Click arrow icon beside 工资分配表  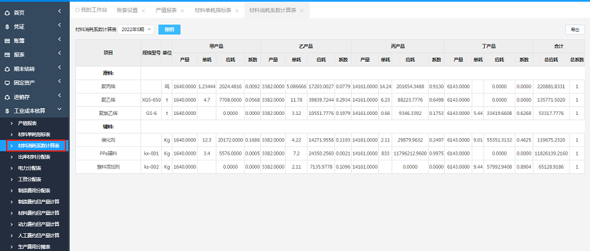12,179
